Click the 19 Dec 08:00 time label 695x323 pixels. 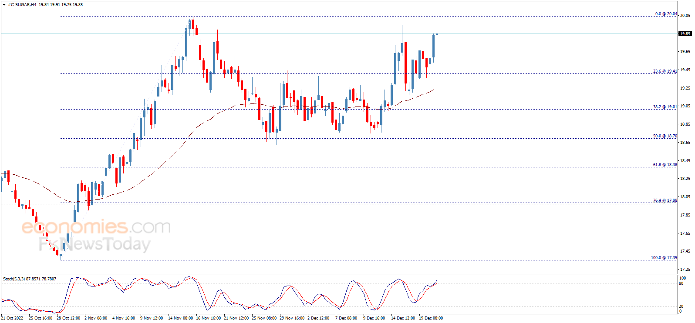tap(431, 318)
